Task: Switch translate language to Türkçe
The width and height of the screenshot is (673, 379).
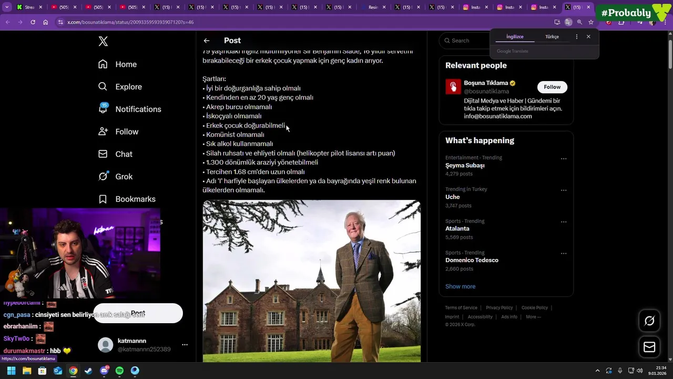Action: pyautogui.click(x=552, y=37)
